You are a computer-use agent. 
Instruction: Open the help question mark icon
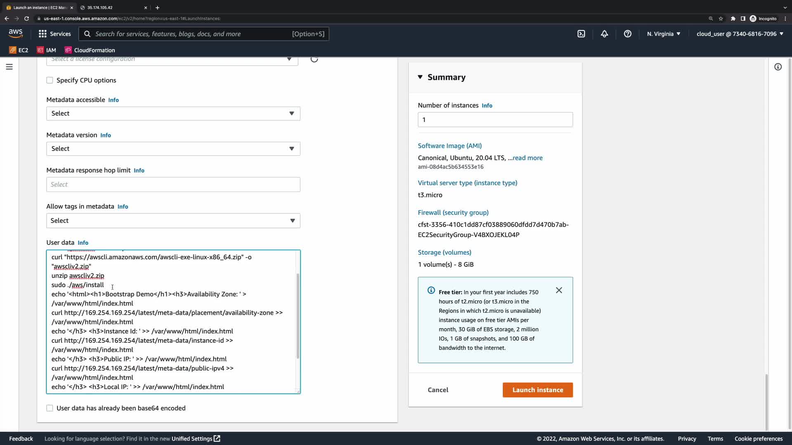coord(627,34)
